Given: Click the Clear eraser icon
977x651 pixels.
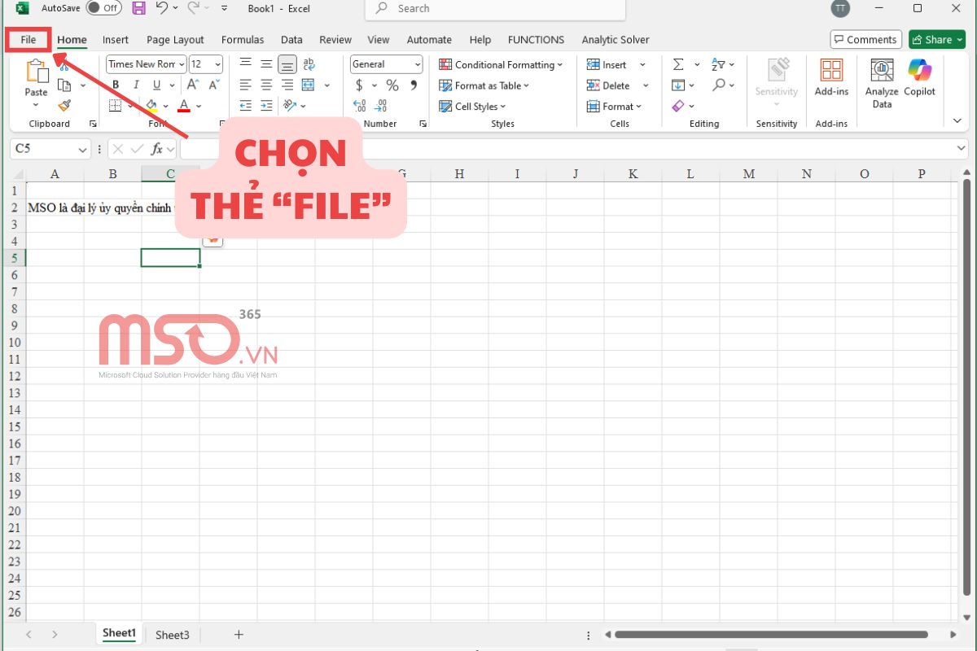Looking at the screenshot, I should (x=678, y=106).
